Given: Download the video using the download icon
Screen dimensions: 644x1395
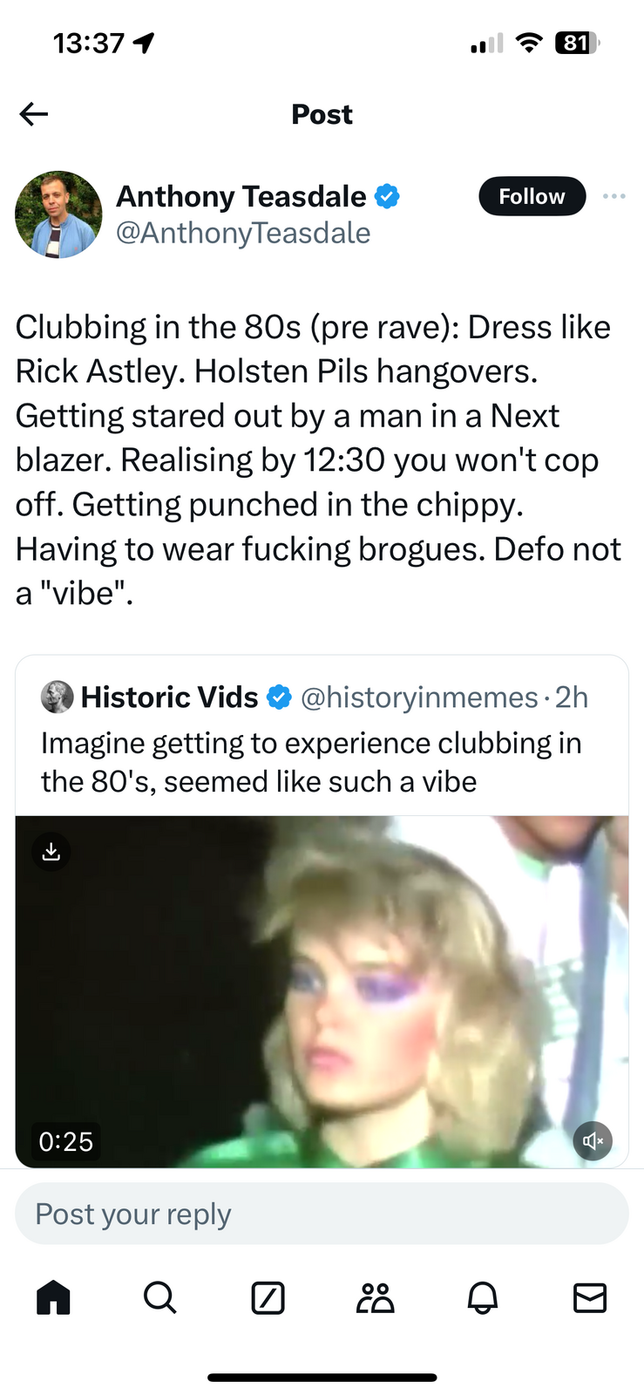Looking at the screenshot, I should tap(51, 852).
